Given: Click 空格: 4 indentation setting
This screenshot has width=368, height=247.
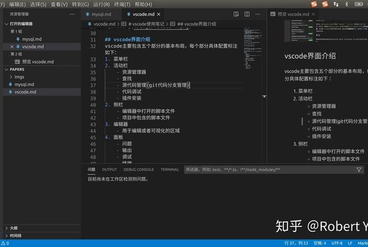Looking at the screenshot, I should (320, 243).
